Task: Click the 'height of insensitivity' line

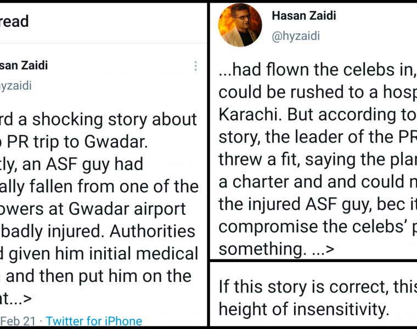Action: pos(303,309)
